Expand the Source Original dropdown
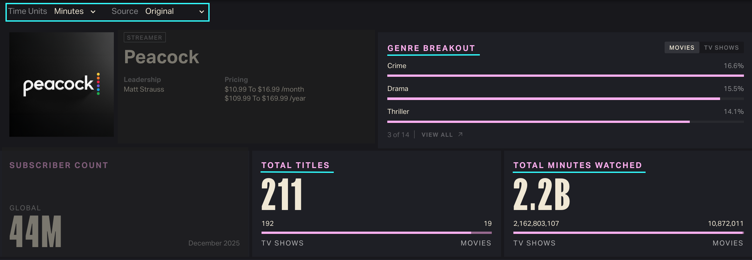 [x=174, y=12]
